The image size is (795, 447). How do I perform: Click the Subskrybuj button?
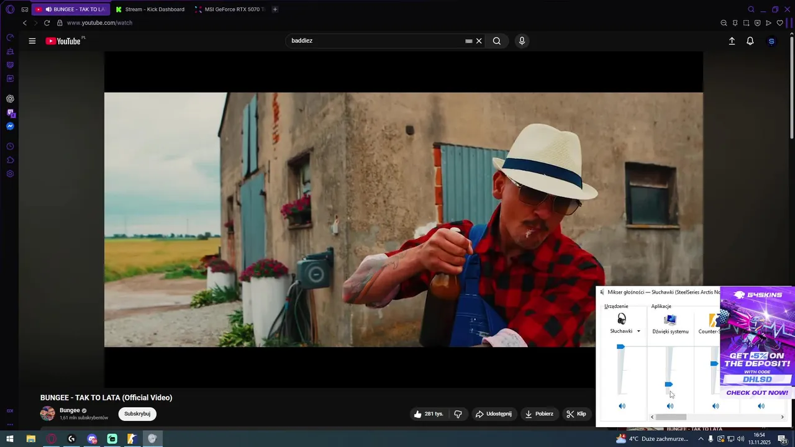pos(137,414)
